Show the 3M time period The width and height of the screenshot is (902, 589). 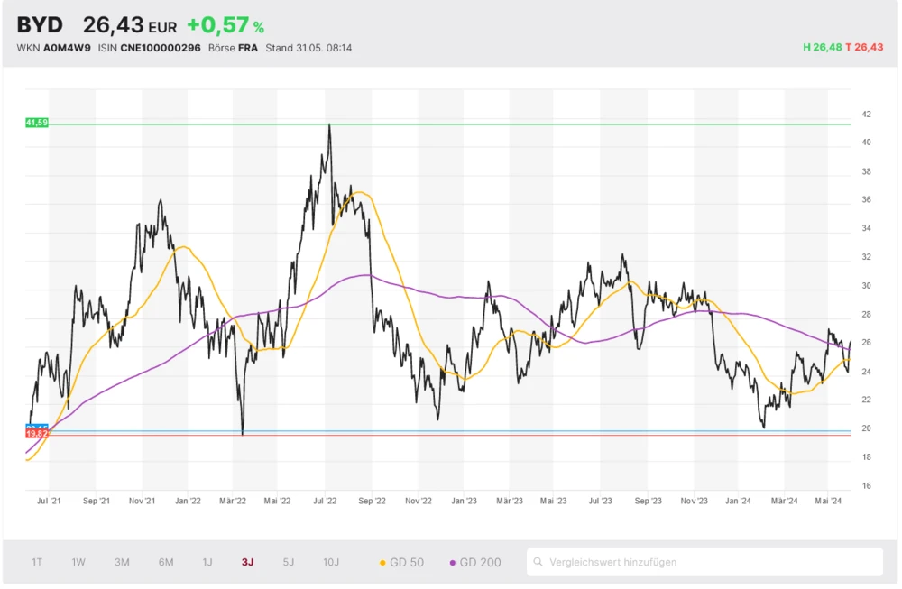122,562
